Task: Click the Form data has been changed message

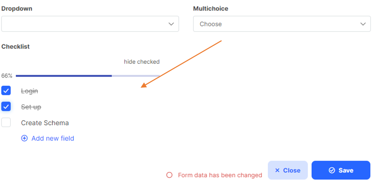Action: tap(220, 175)
